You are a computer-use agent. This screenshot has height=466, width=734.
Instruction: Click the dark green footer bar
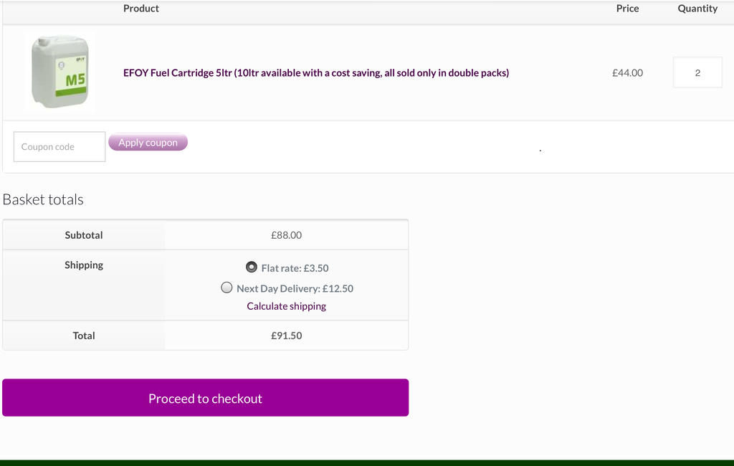pos(367,462)
